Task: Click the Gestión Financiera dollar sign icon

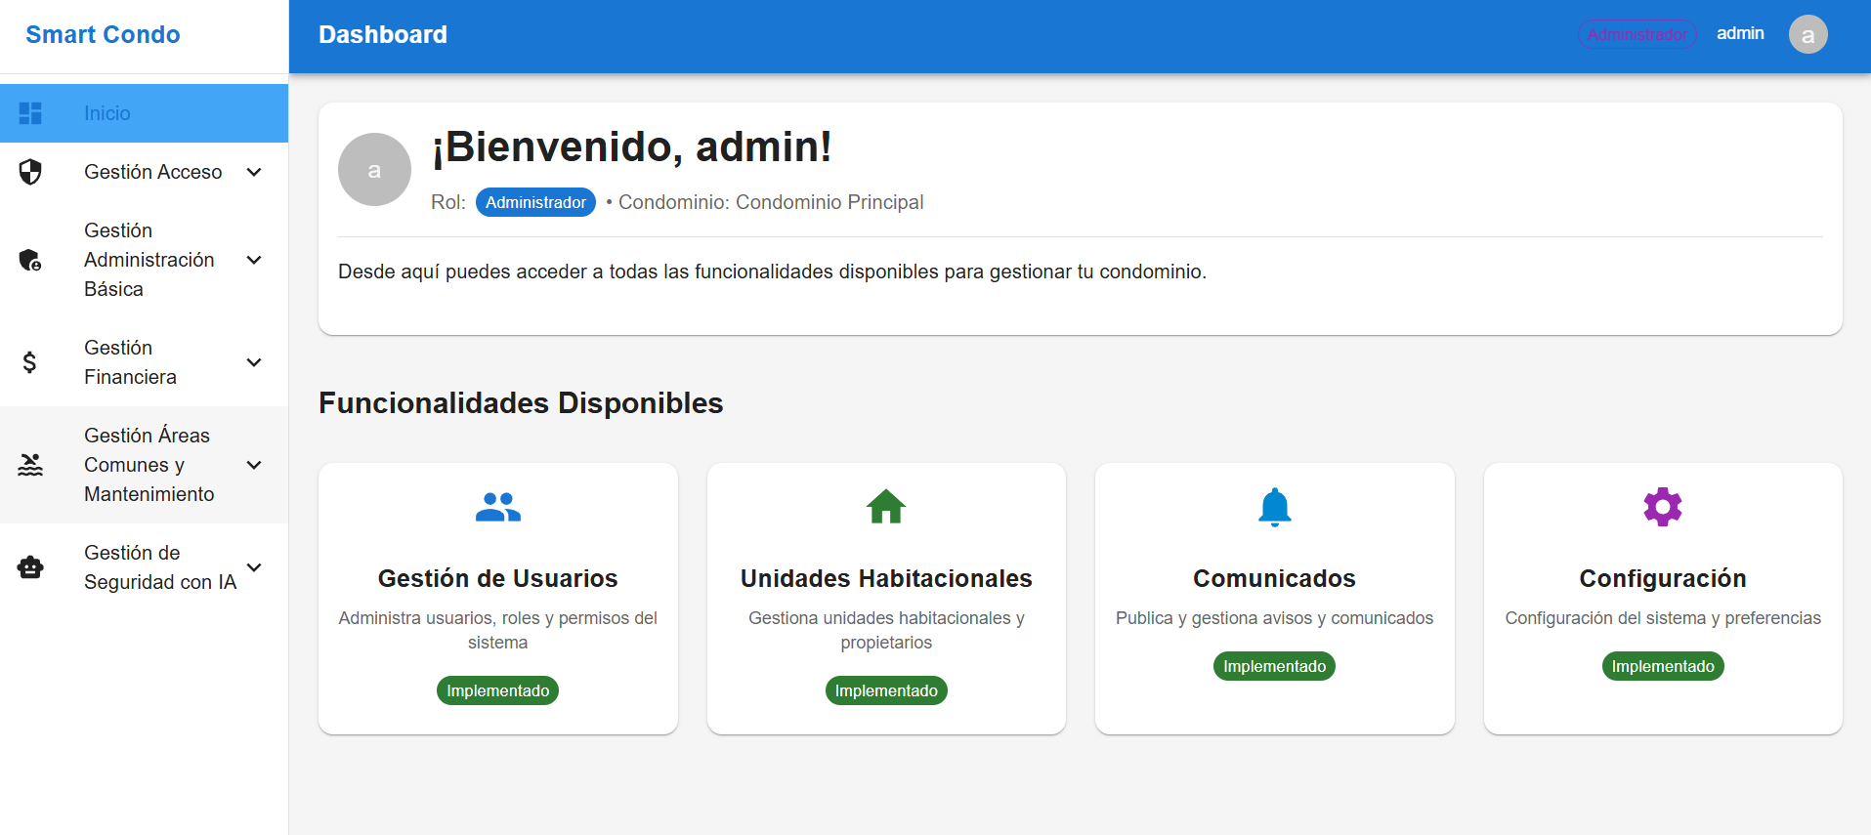Action: [x=30, y=362]
